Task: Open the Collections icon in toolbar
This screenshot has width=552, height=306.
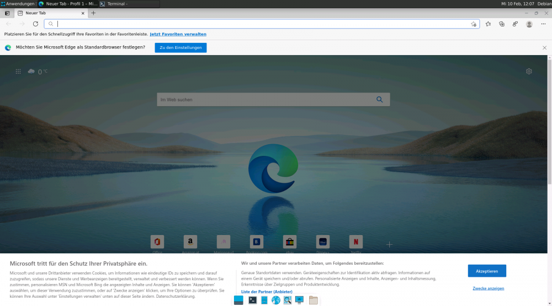Action: coord(502,24)
